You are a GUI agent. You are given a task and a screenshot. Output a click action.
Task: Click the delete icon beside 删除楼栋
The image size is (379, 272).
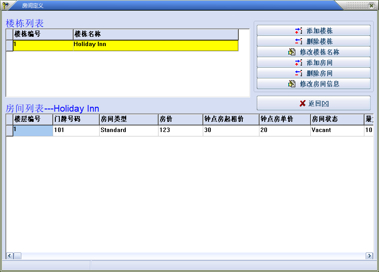298,41
